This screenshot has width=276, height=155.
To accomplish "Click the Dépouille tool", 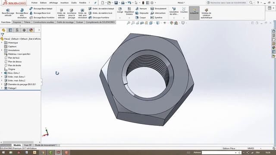I will click(x=142, y=13).
